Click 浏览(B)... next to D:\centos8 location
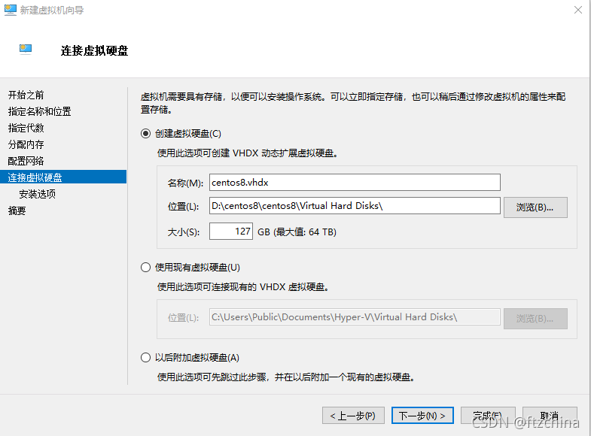Screen dimensions: 591x436 pyautogui.click(x=535, y=207)
